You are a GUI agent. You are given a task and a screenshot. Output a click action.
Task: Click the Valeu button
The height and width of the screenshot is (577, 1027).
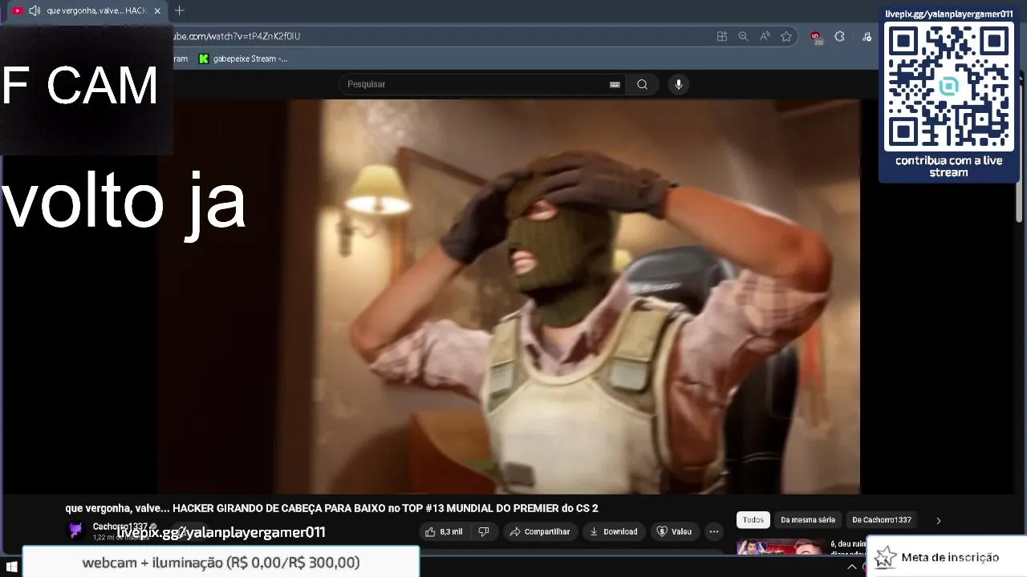click(x=674, y=531)
